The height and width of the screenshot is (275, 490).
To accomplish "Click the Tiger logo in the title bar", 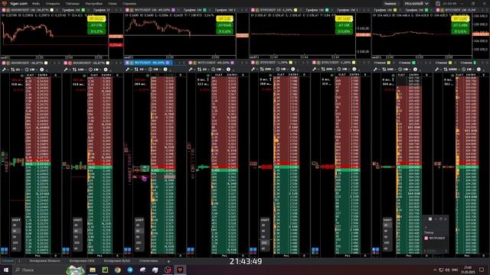I will 5,3.
